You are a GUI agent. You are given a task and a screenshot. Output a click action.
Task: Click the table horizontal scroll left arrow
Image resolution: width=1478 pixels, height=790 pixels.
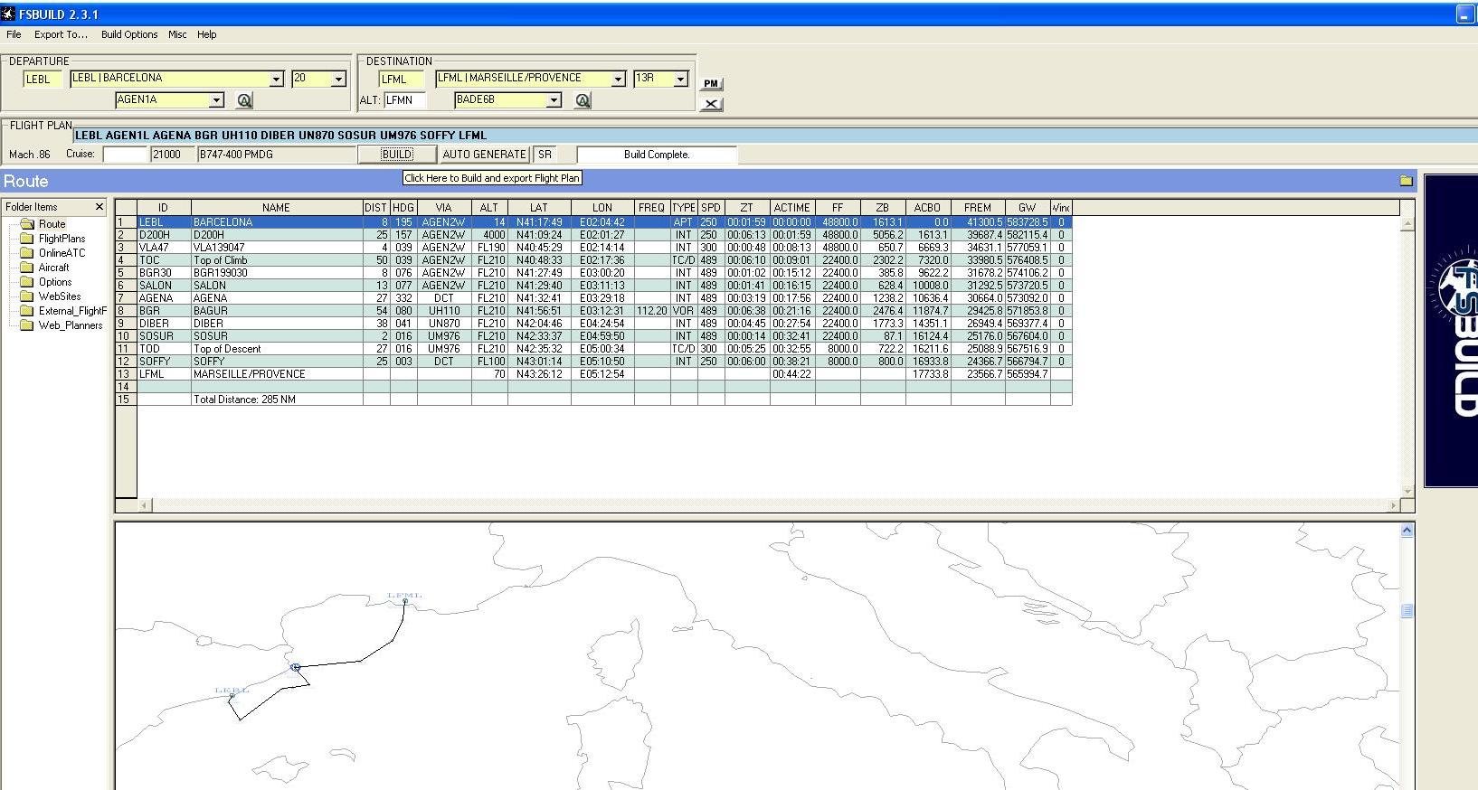pyautogui.click(x=145, y=505)
